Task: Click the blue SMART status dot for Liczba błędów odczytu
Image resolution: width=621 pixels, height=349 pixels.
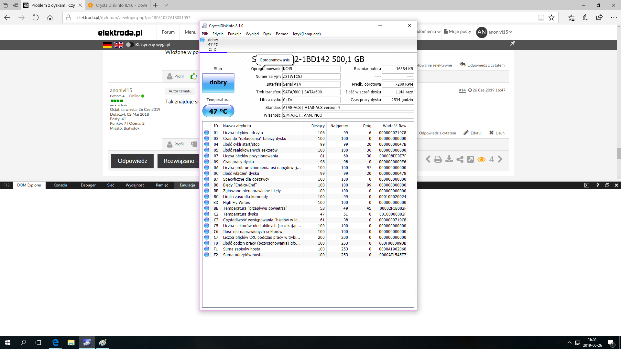Action: click(207, 132)
